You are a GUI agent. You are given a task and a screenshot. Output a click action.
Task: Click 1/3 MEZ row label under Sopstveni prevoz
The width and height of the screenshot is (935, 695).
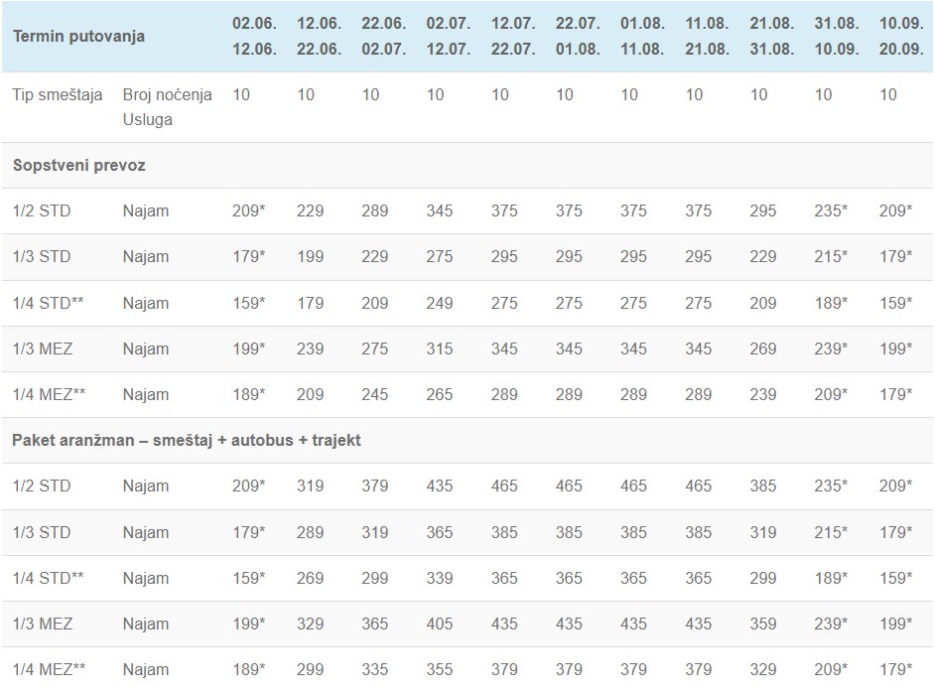[x=43, y=348]
